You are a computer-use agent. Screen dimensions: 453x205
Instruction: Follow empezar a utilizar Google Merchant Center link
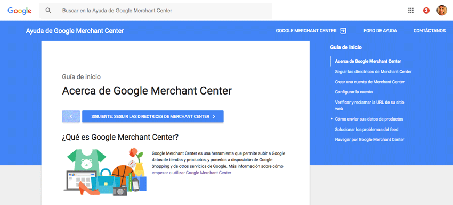(191, 173)
